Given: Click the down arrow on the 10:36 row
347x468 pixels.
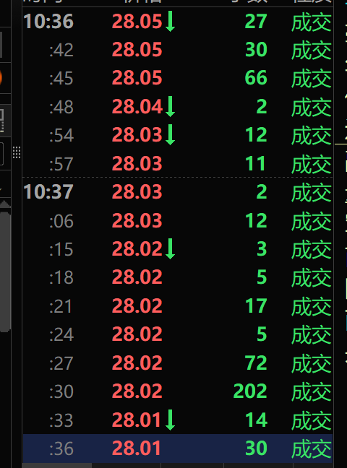Looking at the screenshot, I should (x=171, y=21).
